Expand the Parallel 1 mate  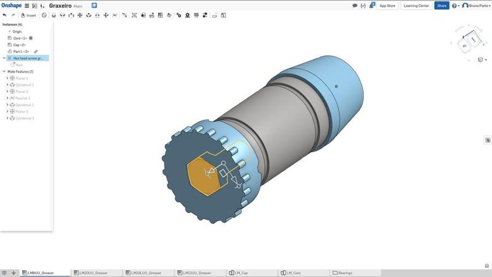tap(7, 98)
